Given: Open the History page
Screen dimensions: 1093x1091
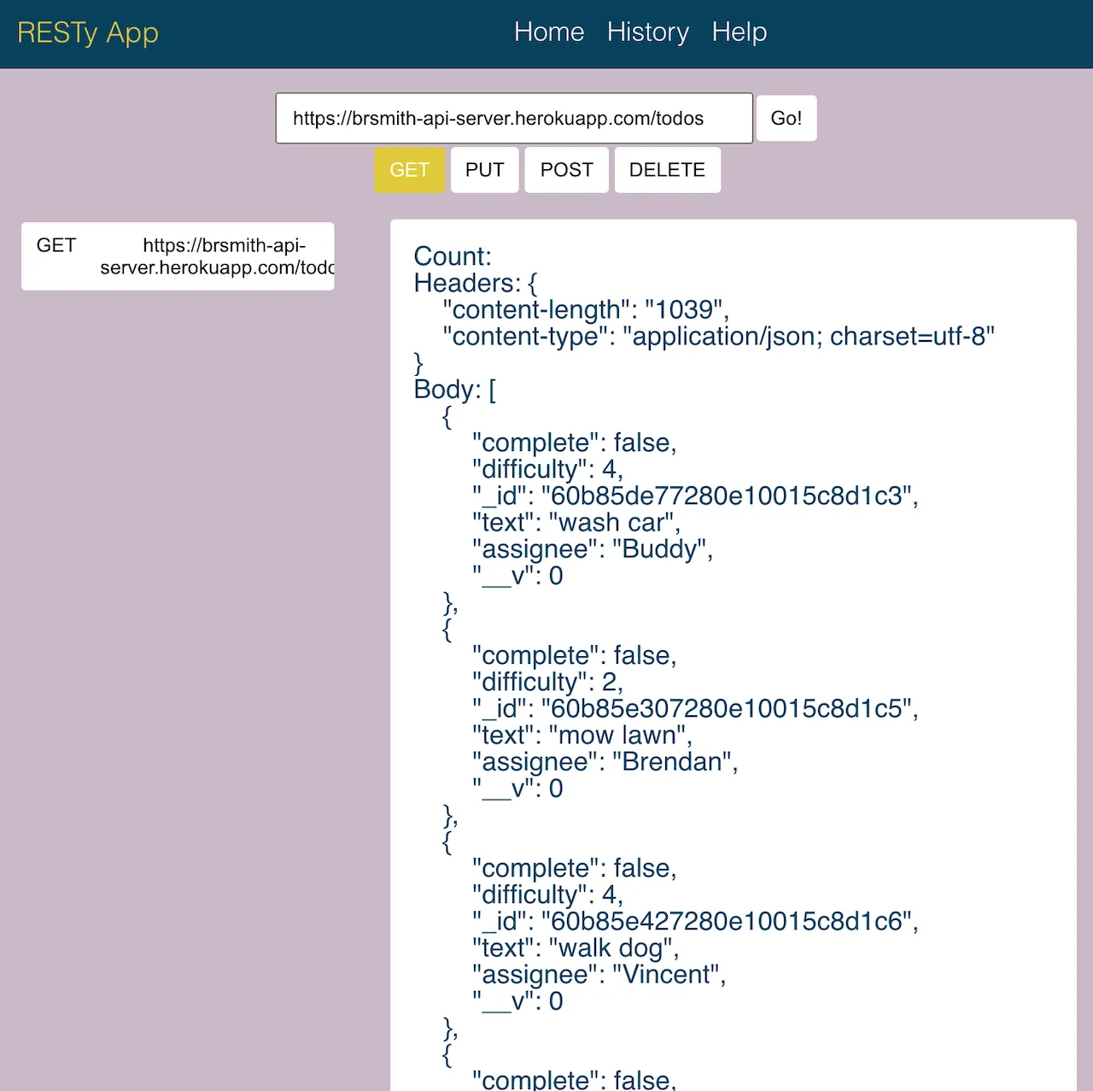Looking at the screenshot, I should click(647, 32).
